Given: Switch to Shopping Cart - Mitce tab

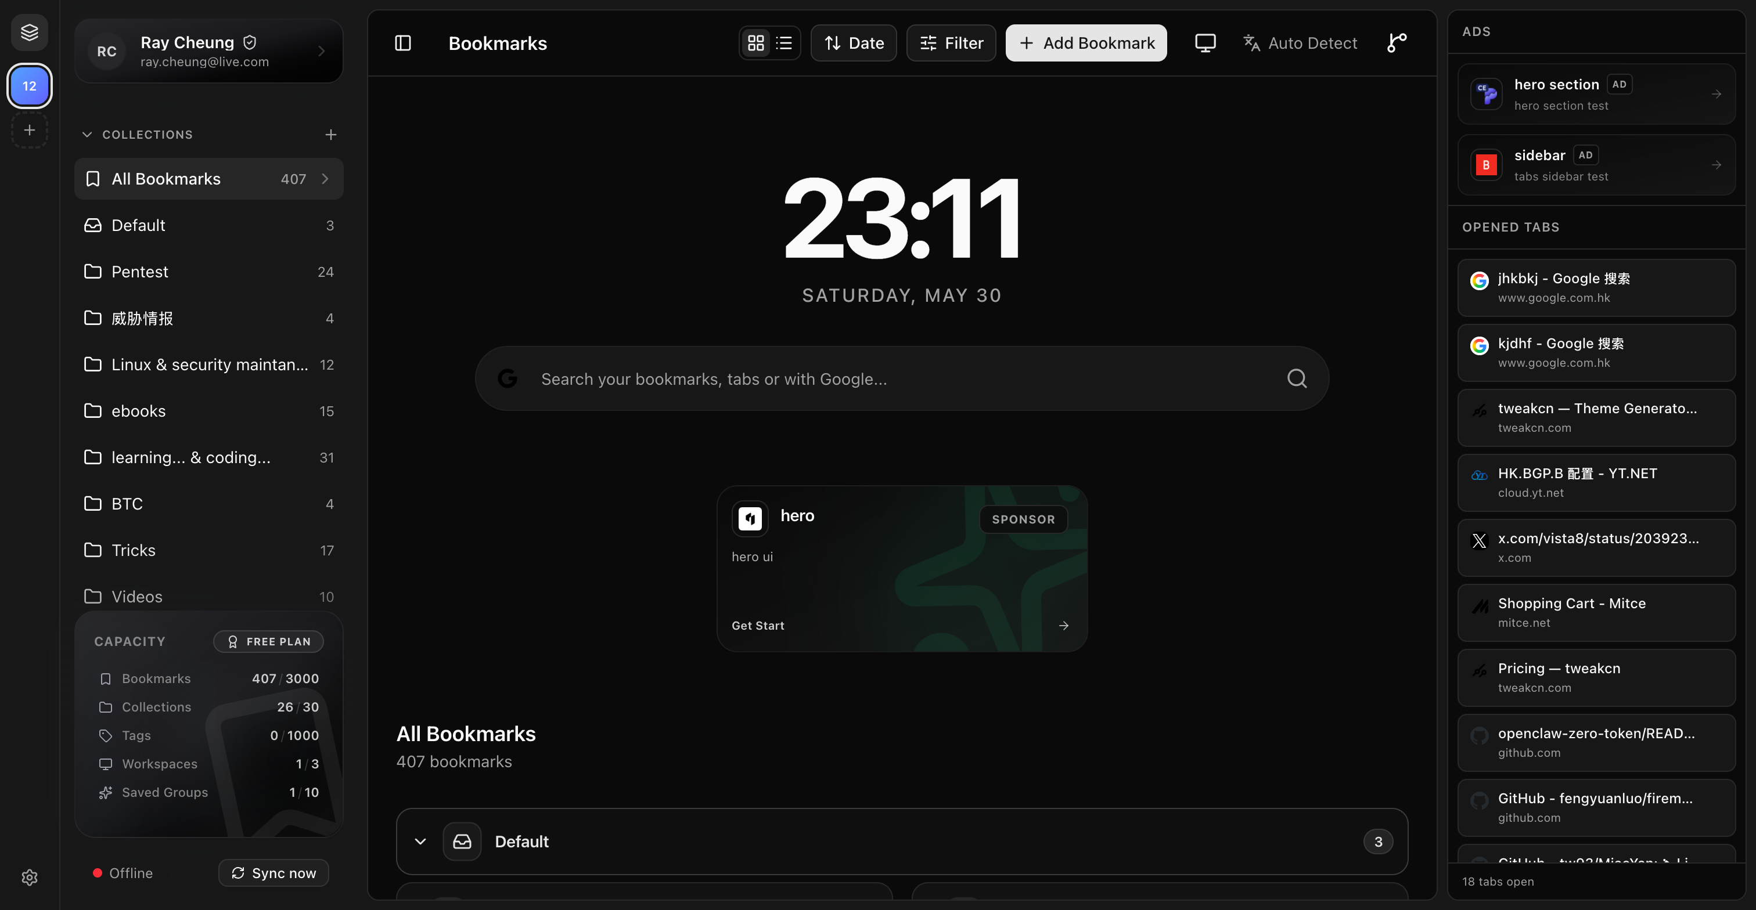Looking at the screenshot, I should point(1596,612).
